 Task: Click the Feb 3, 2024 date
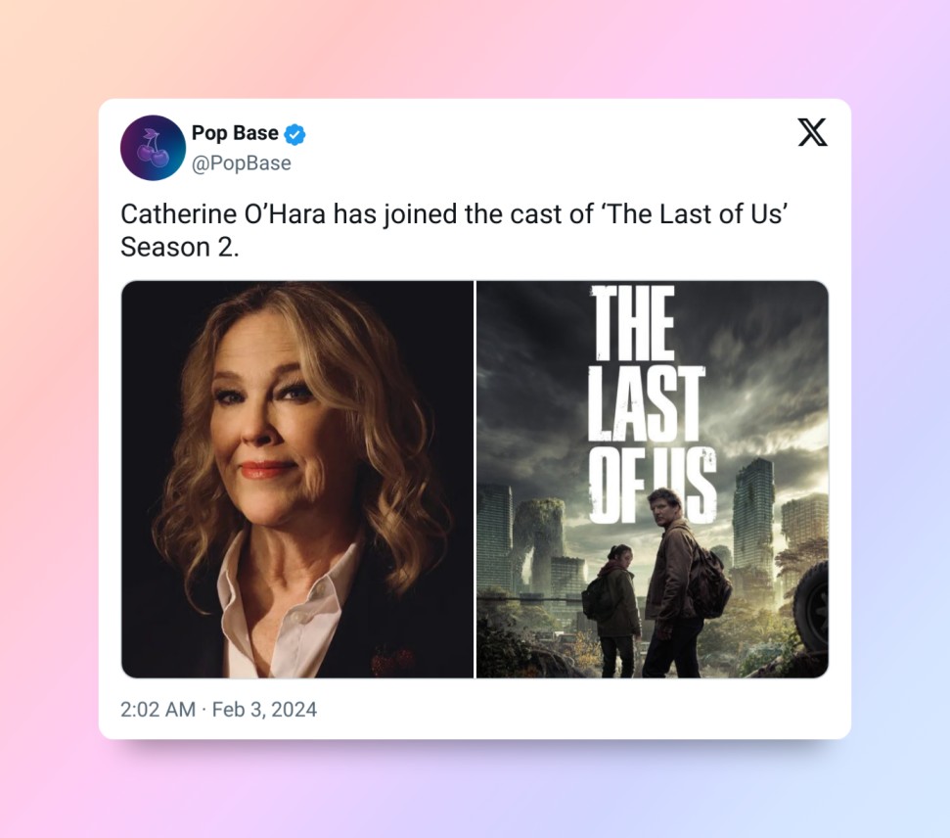coord(264,710)
